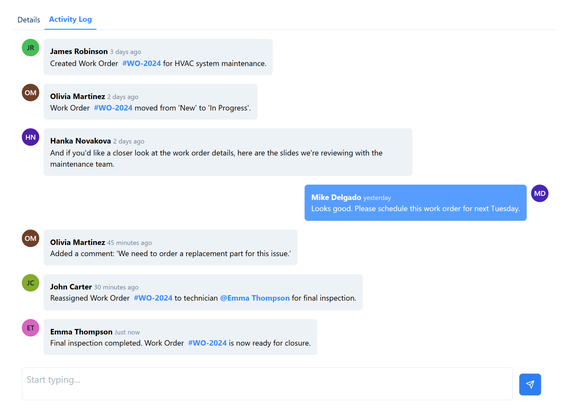Focus the 'Start typing...' message input

click(x=267, y=384)
